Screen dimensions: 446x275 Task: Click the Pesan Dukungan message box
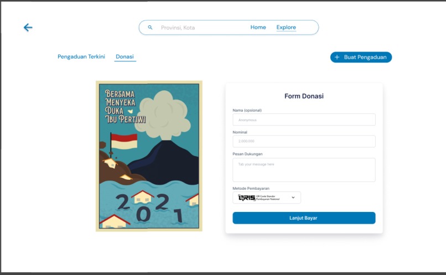[x=304, y=170]
